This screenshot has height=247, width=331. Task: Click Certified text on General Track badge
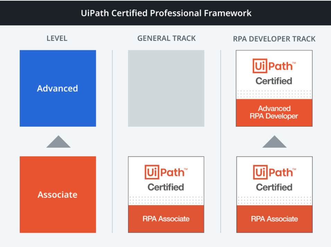[x=166, y=187]
